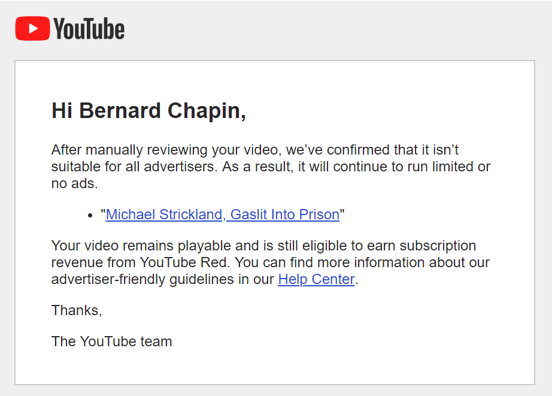This screenshot has height=396, width=552.
Task: Click the YouTube wordmark text in header
Action: click(89, 29)
